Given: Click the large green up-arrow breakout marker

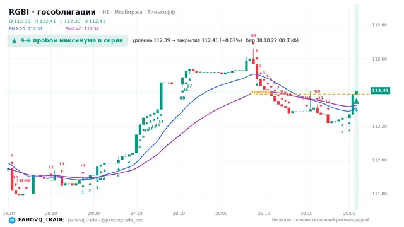Looking at the screenshot, I should point(356,101).
